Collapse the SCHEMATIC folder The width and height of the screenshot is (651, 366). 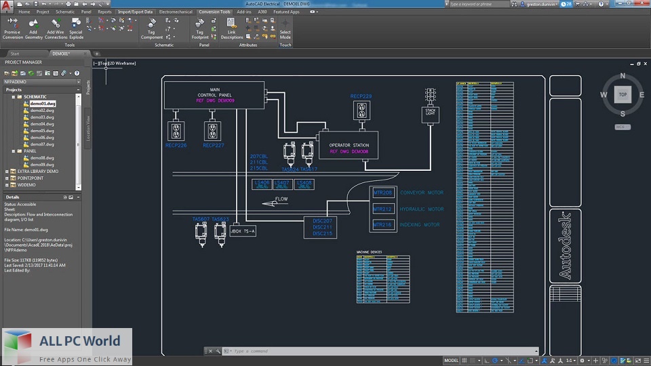[14, 97]
